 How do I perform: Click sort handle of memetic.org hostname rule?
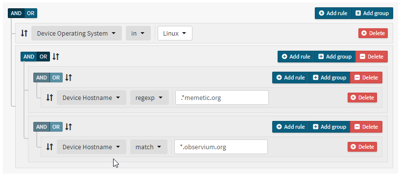(x=49, y=98)
